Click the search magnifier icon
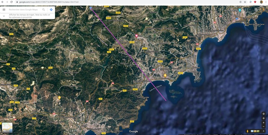 point(44,9)
